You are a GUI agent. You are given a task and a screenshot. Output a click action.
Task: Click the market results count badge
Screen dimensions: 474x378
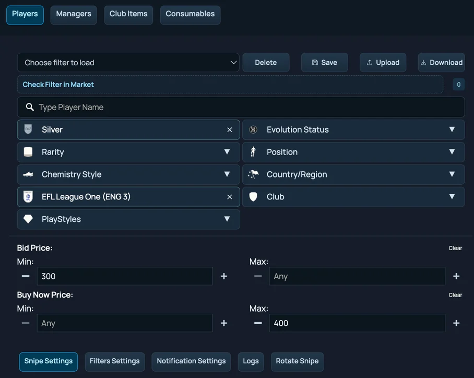(x=458, y=85)
